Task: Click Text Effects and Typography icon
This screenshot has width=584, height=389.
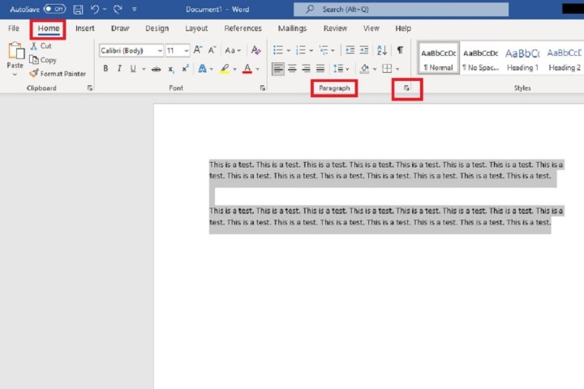Action: [x=202, y=69]
